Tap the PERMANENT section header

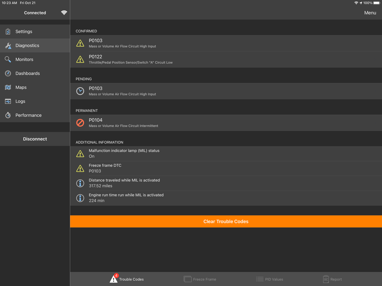point(86,111)
